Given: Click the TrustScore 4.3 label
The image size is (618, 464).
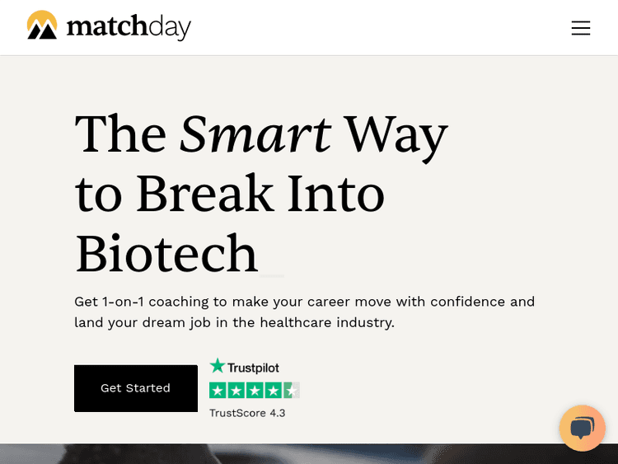Looking at the screenshot, I should click(247, 413).
